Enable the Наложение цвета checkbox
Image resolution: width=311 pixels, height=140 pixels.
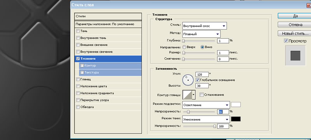78,86
